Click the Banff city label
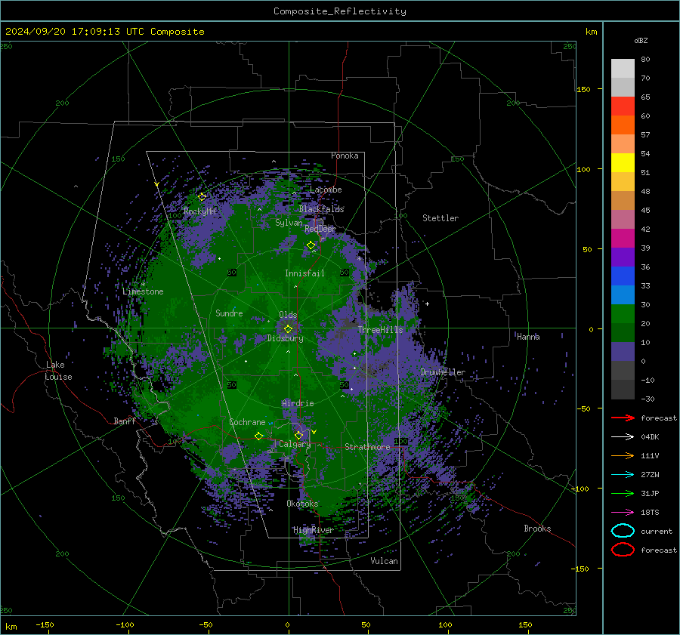The width and height of the screenshot is (680, 635). click(x=125, y=421)
